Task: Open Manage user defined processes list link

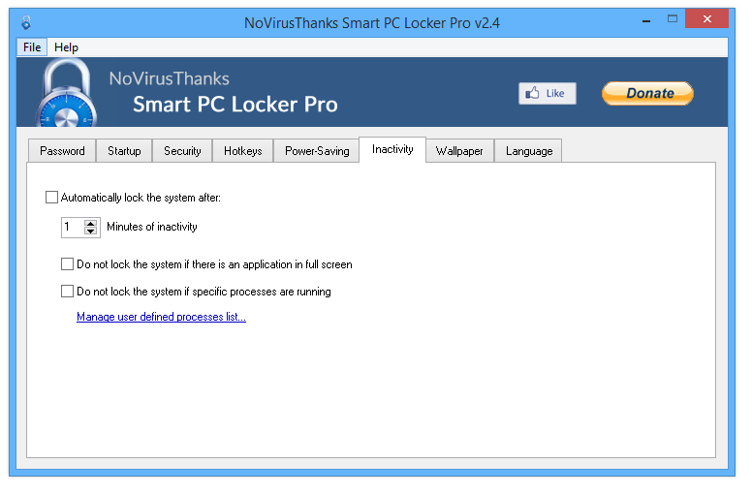Action: click(161, 317)
